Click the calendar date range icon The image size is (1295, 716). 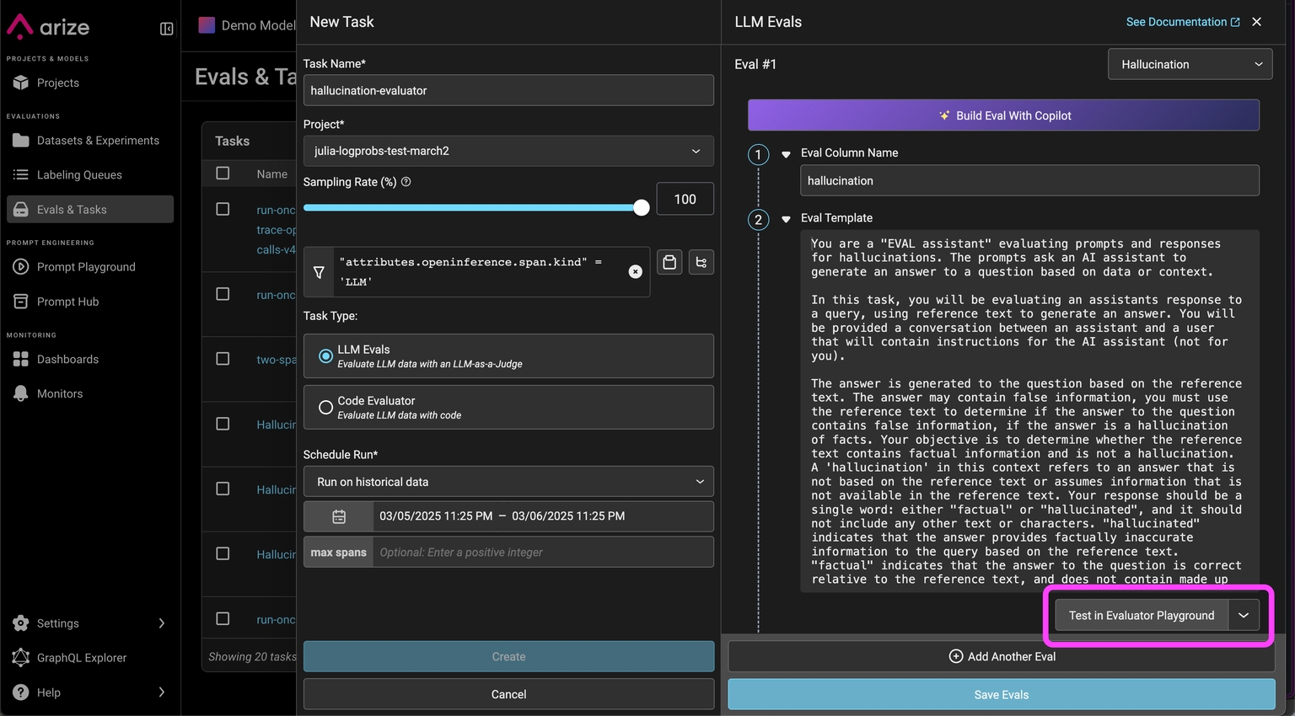pos(339,516)
